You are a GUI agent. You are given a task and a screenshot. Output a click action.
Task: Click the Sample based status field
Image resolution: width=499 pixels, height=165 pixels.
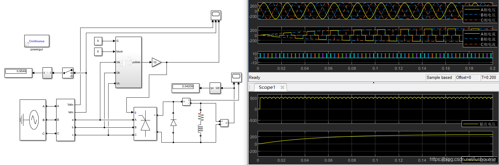439,77
